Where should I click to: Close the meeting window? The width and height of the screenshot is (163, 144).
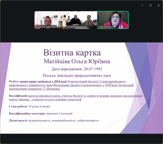pyautogui.click(x=159, y=5)
